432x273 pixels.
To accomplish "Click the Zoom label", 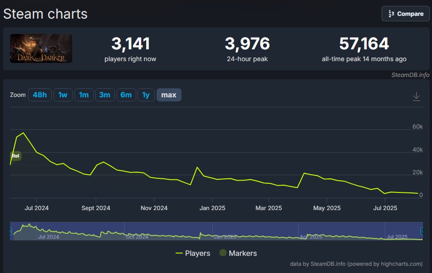I will (18, 95).
